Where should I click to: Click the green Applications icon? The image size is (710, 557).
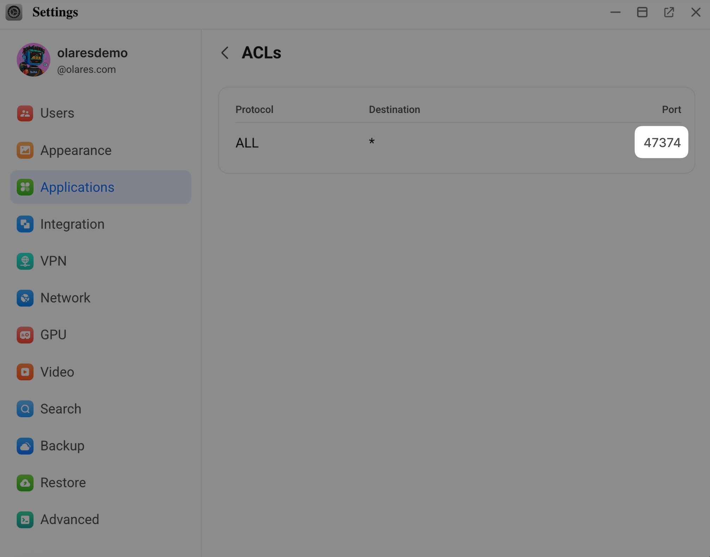coord(25,187)
